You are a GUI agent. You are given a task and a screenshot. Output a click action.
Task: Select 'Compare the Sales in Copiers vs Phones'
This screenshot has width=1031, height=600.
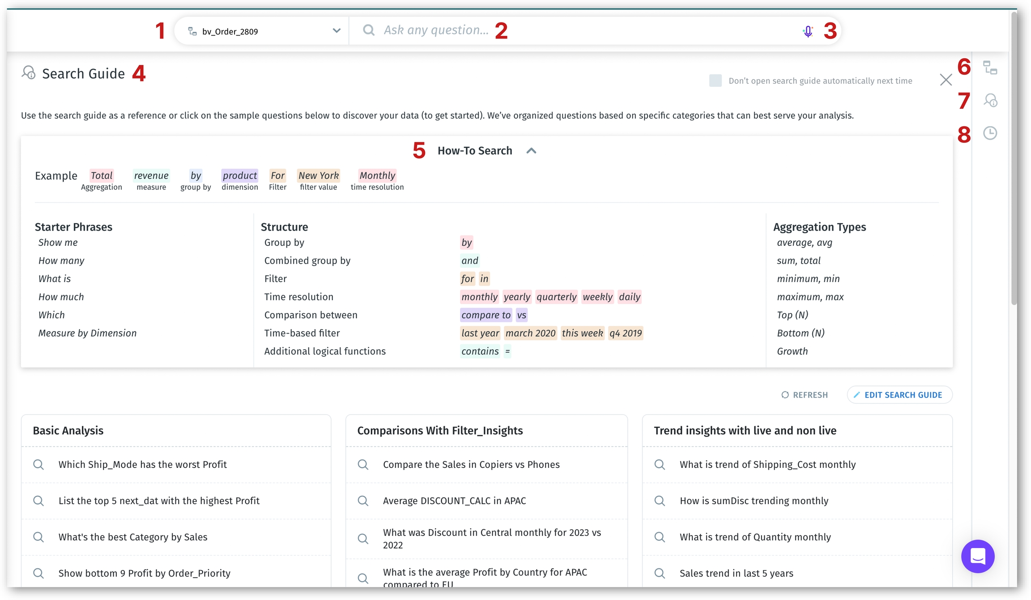pyautogui.click(x=471, y=465)
